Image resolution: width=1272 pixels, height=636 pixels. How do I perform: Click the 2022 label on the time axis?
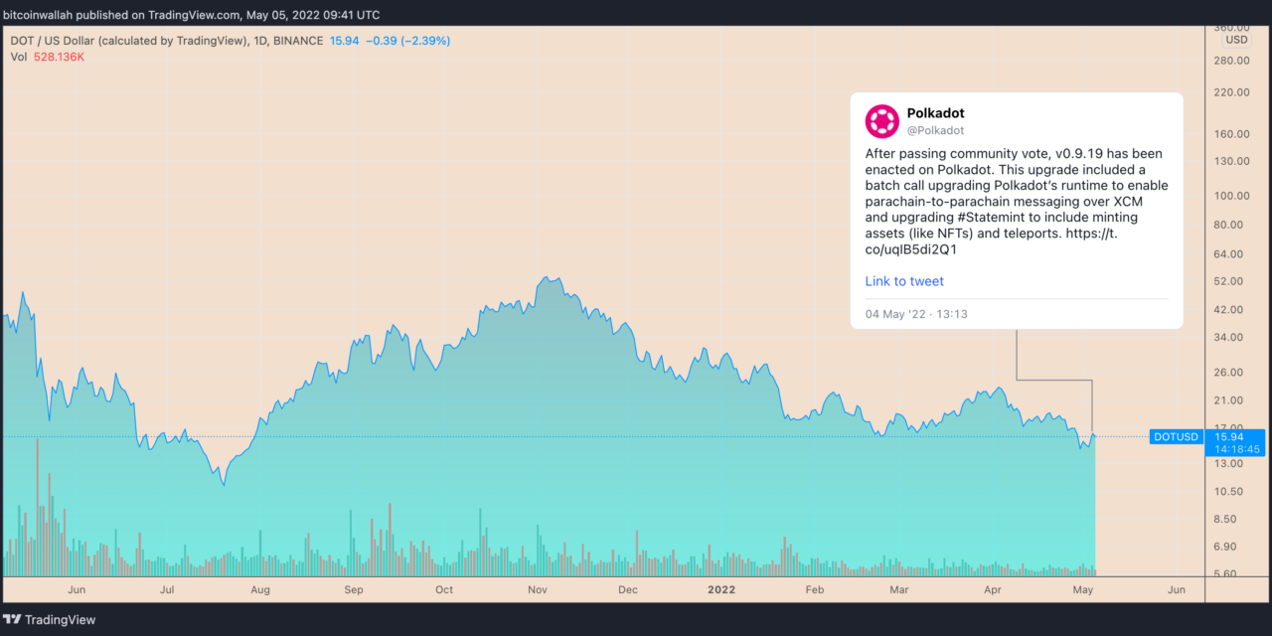click(x=720, y=589)
